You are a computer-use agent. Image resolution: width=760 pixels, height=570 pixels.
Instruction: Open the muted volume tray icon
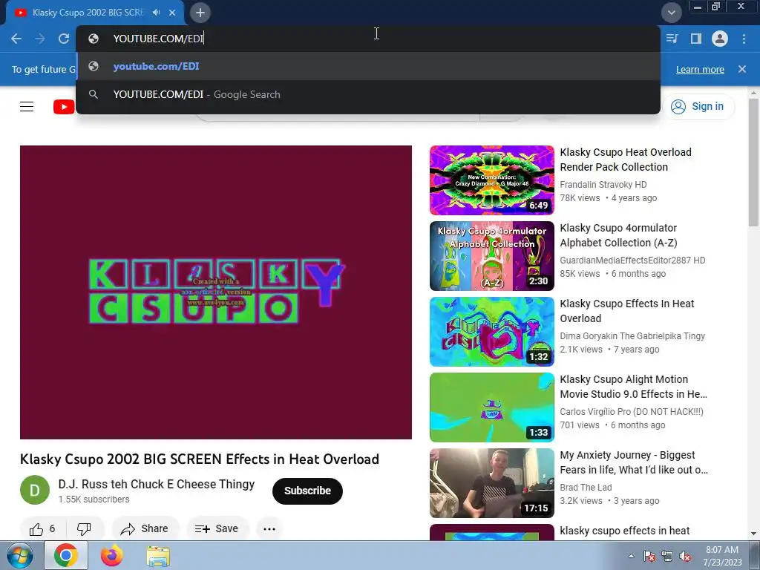(x=685, y=556)
